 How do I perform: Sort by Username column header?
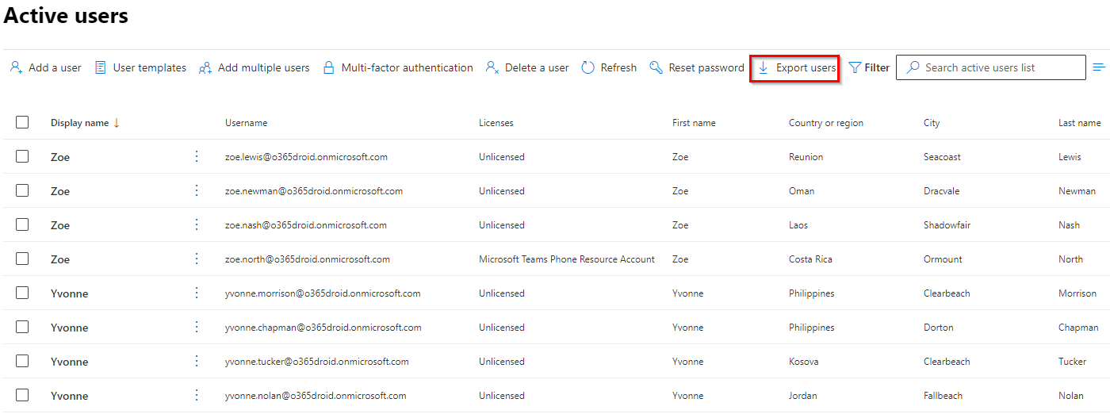[x=246, y=123]
